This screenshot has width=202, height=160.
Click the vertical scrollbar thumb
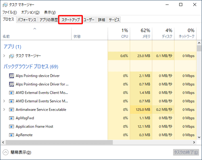click(199, 48)
